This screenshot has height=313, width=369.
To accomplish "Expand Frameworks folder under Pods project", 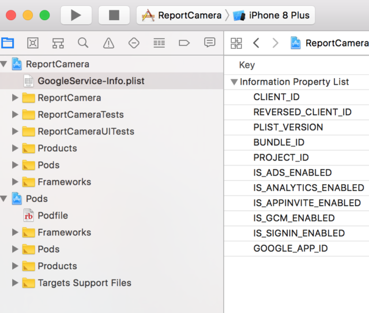I will [15, 232].
